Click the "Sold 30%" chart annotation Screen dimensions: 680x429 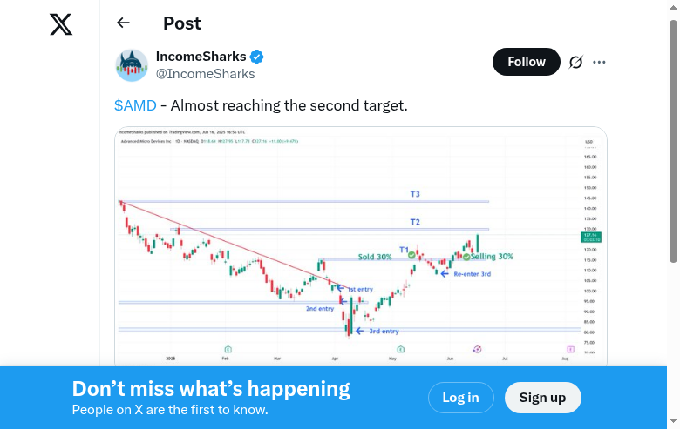pos(375,258)
